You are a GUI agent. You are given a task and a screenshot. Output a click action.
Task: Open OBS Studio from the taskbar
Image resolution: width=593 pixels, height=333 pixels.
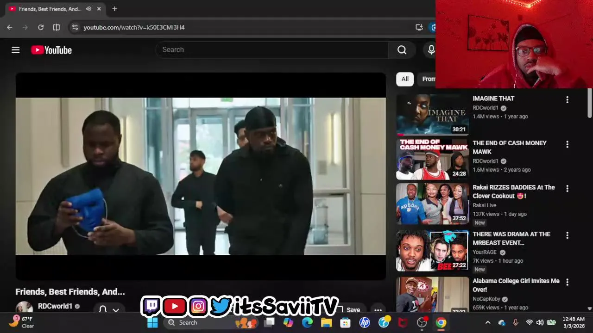[x=422, y=322]
